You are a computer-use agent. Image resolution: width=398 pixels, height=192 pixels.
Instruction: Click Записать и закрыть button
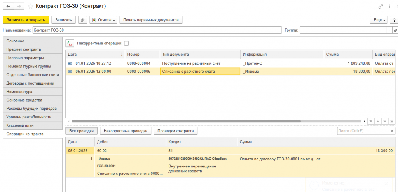tap(26, 20)
